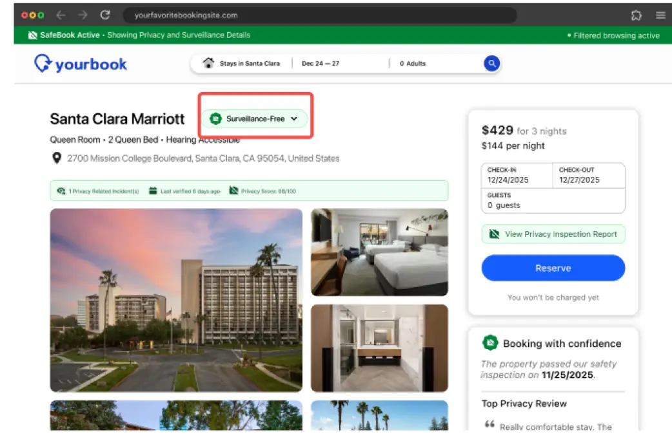
Task: Click the inspection date 11/25/2025
Action: (568, 375)
